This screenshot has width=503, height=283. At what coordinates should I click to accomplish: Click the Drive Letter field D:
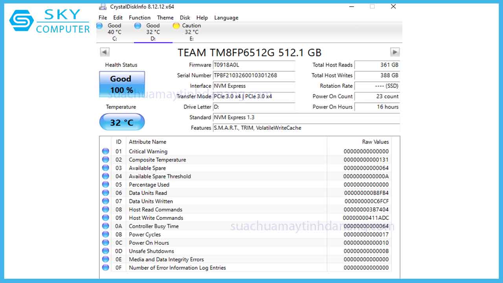click(x=254, y=107)
